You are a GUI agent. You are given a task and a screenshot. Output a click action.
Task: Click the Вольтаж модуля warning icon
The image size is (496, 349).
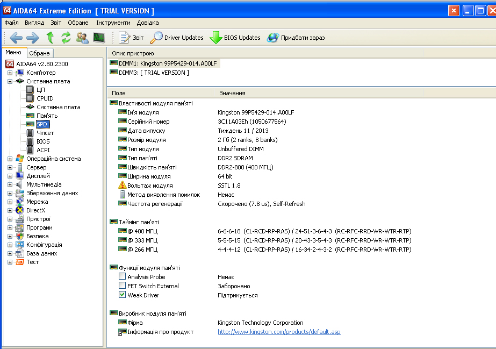(122, 185)
